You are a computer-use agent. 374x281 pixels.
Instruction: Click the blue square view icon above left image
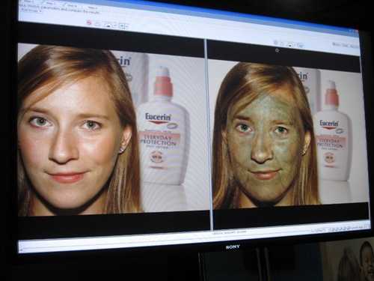coord(122,25)
